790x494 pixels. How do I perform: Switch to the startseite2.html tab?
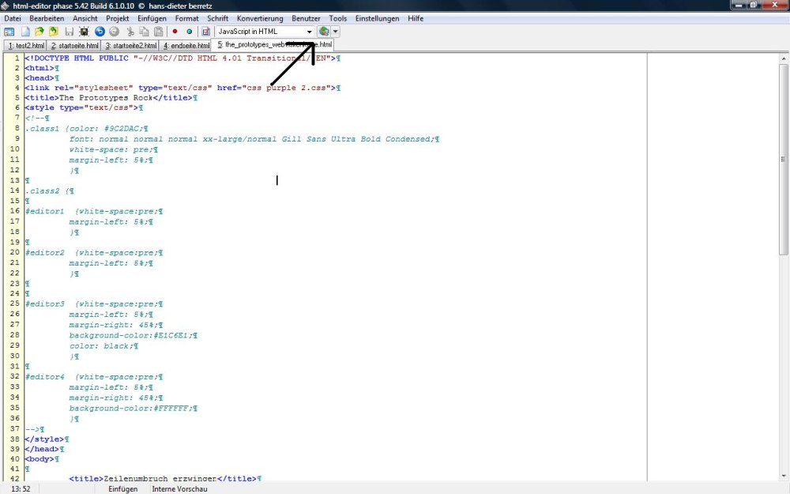point(130,45)
